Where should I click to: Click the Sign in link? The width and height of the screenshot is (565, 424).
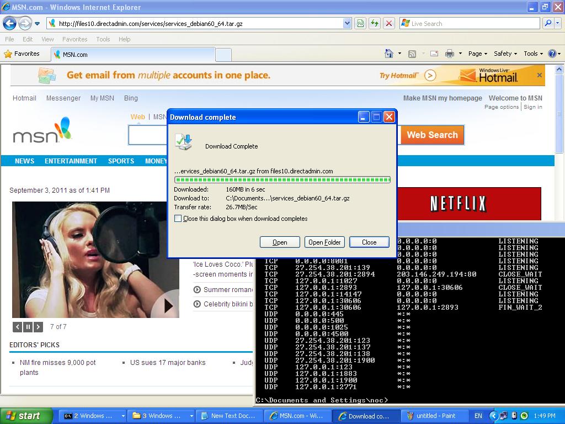tap(533, 107)
